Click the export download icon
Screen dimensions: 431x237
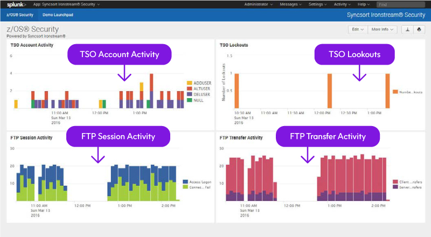click(x=407, y=30)
